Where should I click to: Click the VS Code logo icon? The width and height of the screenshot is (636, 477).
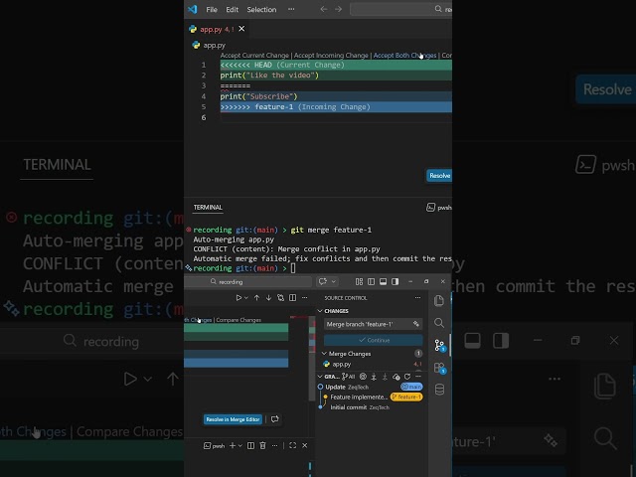click(193, 9)
